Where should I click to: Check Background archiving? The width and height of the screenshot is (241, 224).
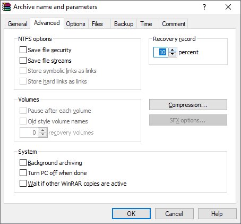click(x=23, y=163)
